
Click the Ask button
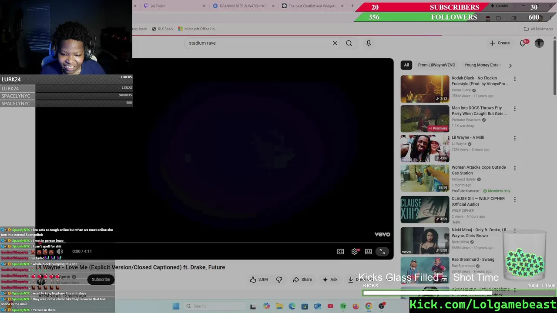330,280
